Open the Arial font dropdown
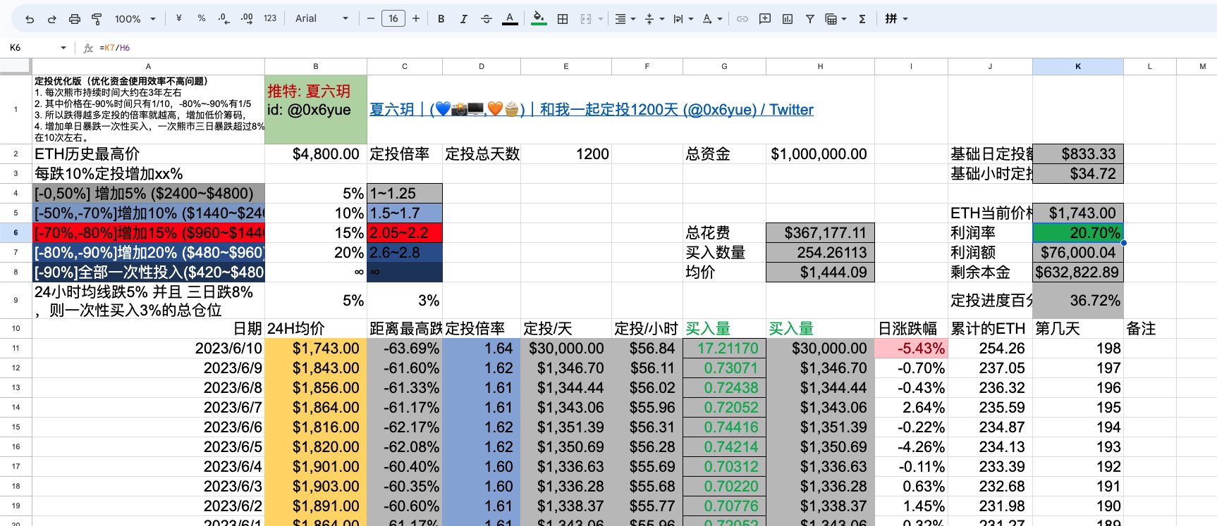 pos(322,19)
